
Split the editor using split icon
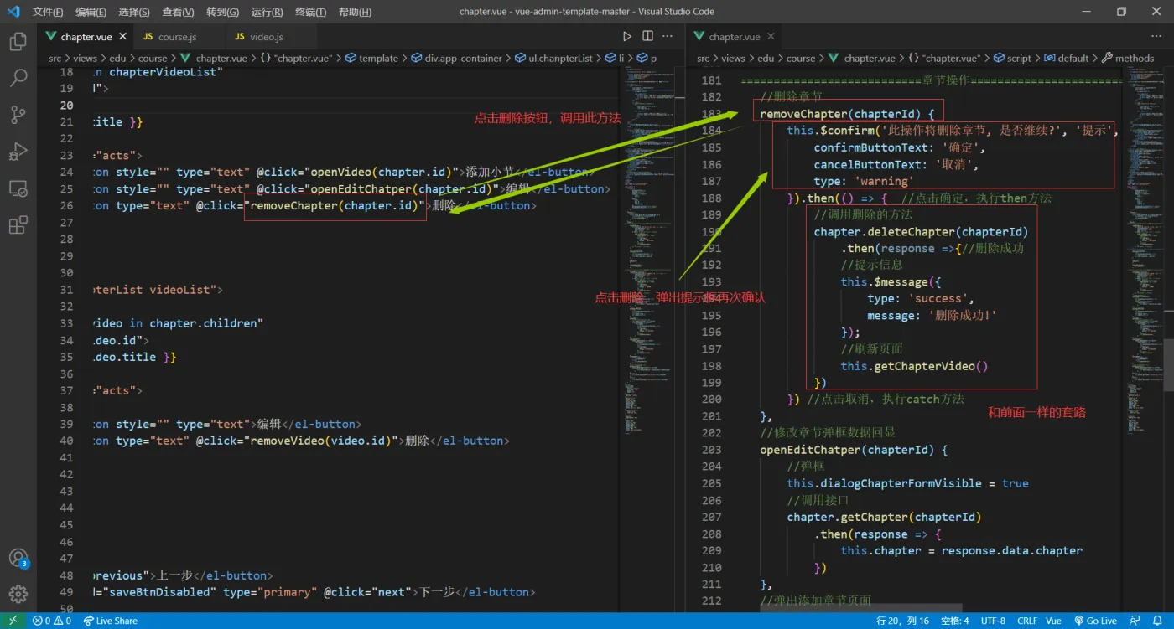[x=647, y=36]
